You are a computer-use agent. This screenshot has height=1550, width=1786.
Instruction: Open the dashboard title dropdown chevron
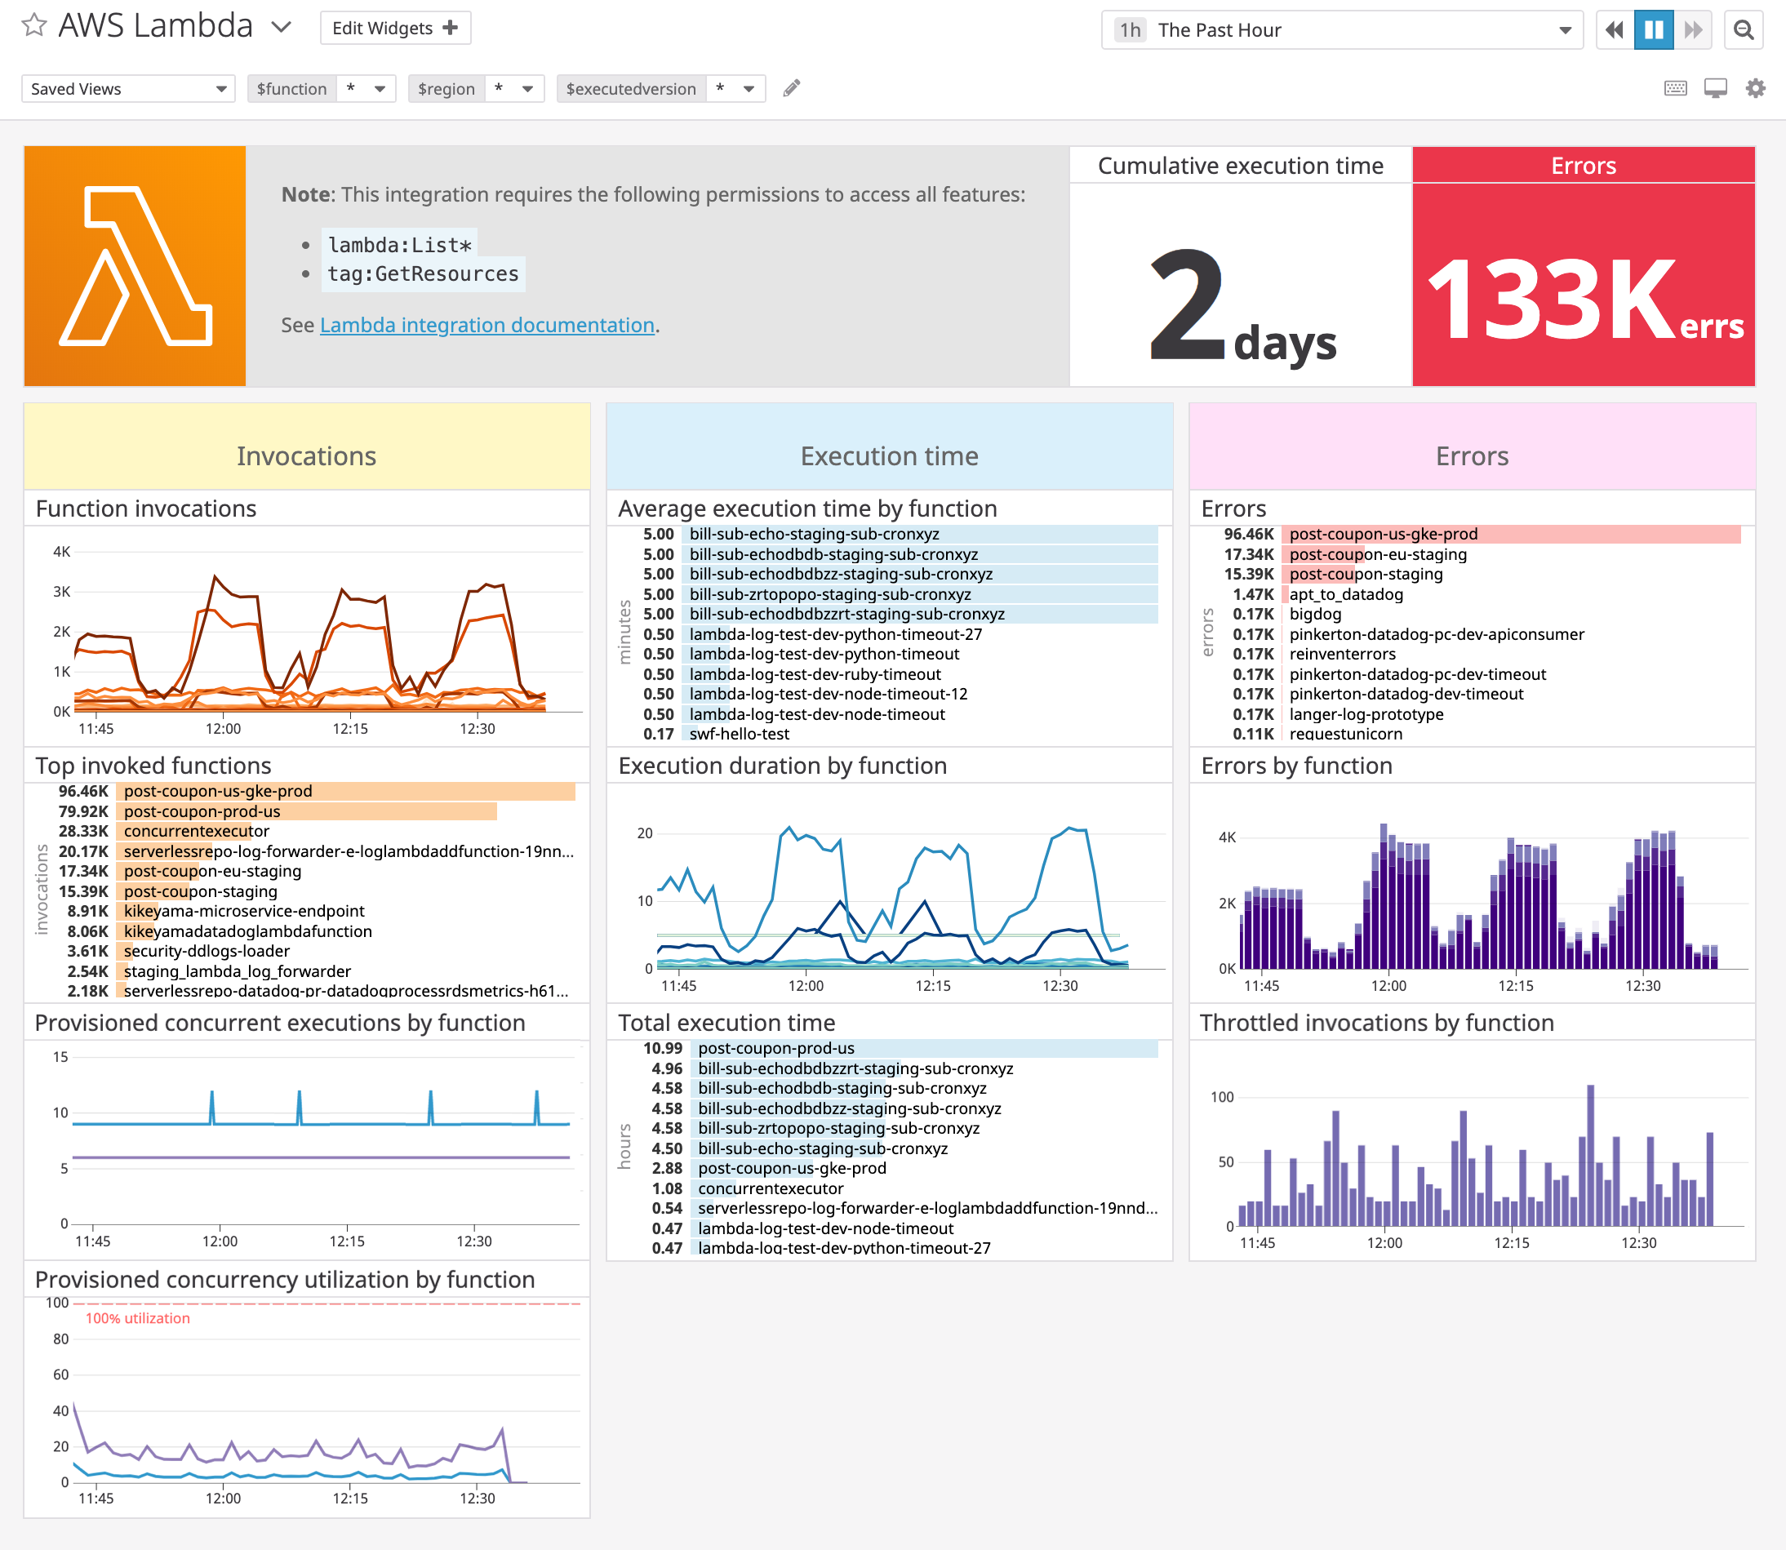(x=281, y=27)
